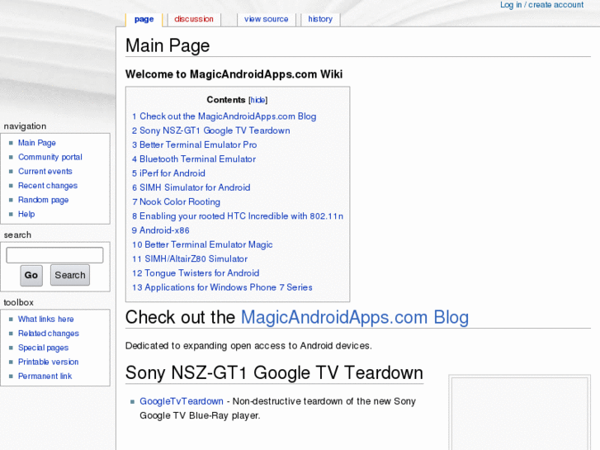600x450 pixels.
Task: Open contents entry Better Terminal Emulator Pro
Action: [x=195, y=144]
